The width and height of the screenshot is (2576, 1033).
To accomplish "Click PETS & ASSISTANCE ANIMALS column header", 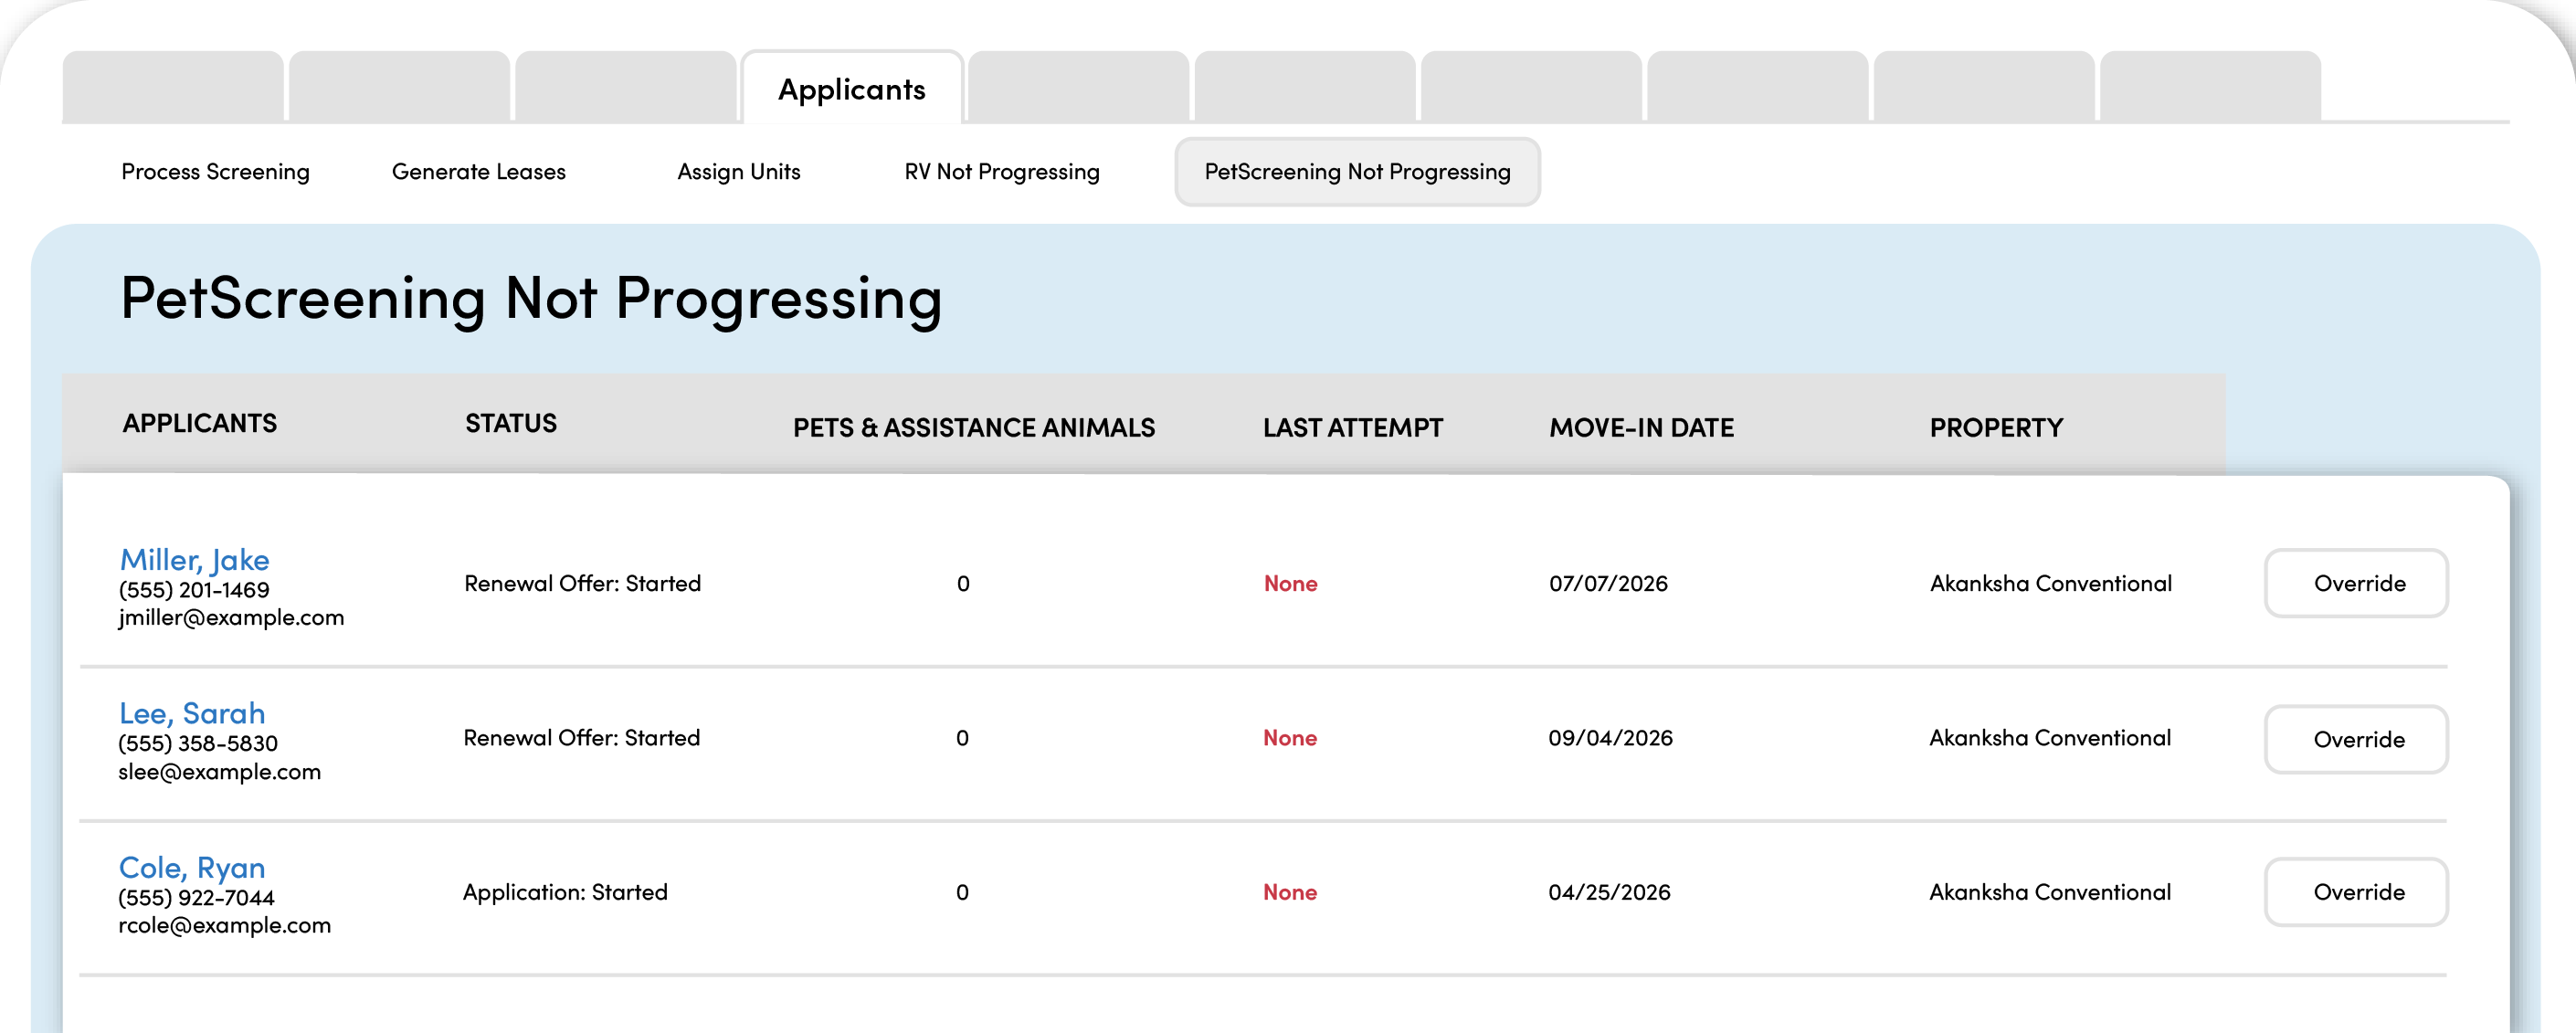I will (973, 428).
